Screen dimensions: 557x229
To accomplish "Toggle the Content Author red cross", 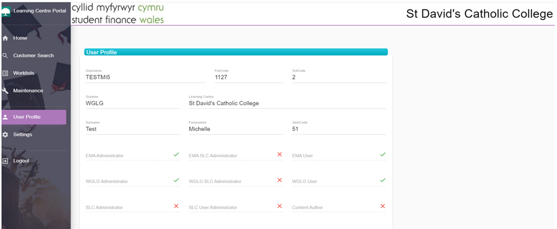I will 382,206.
